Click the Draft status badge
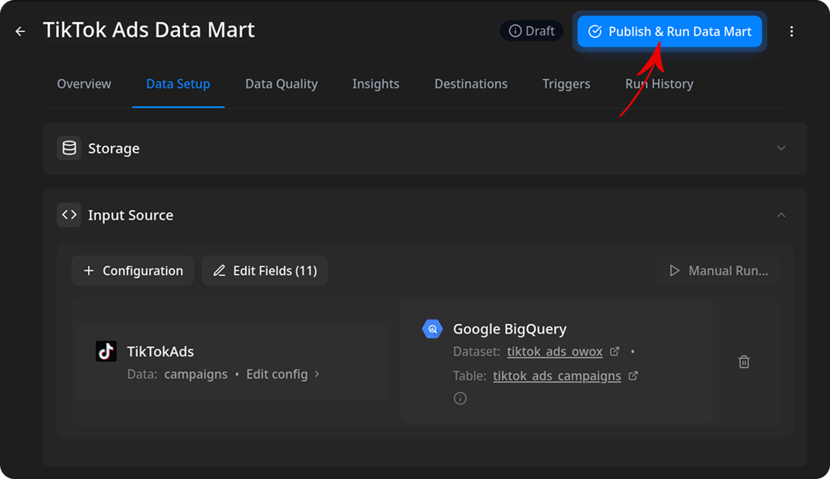 (532, 31)
